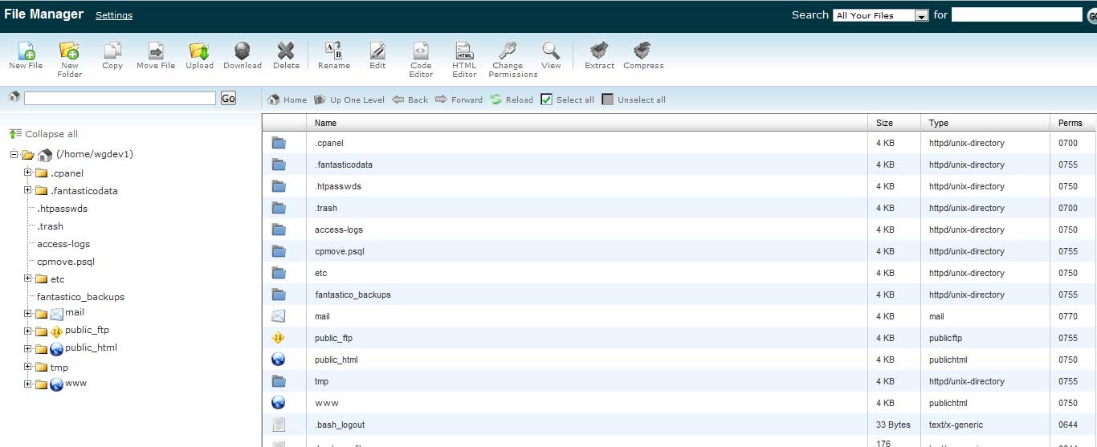The width and height of the screenshot is (1097, 447).
Task: Select .trash in the folder tree
Action: tap(50, 226)
